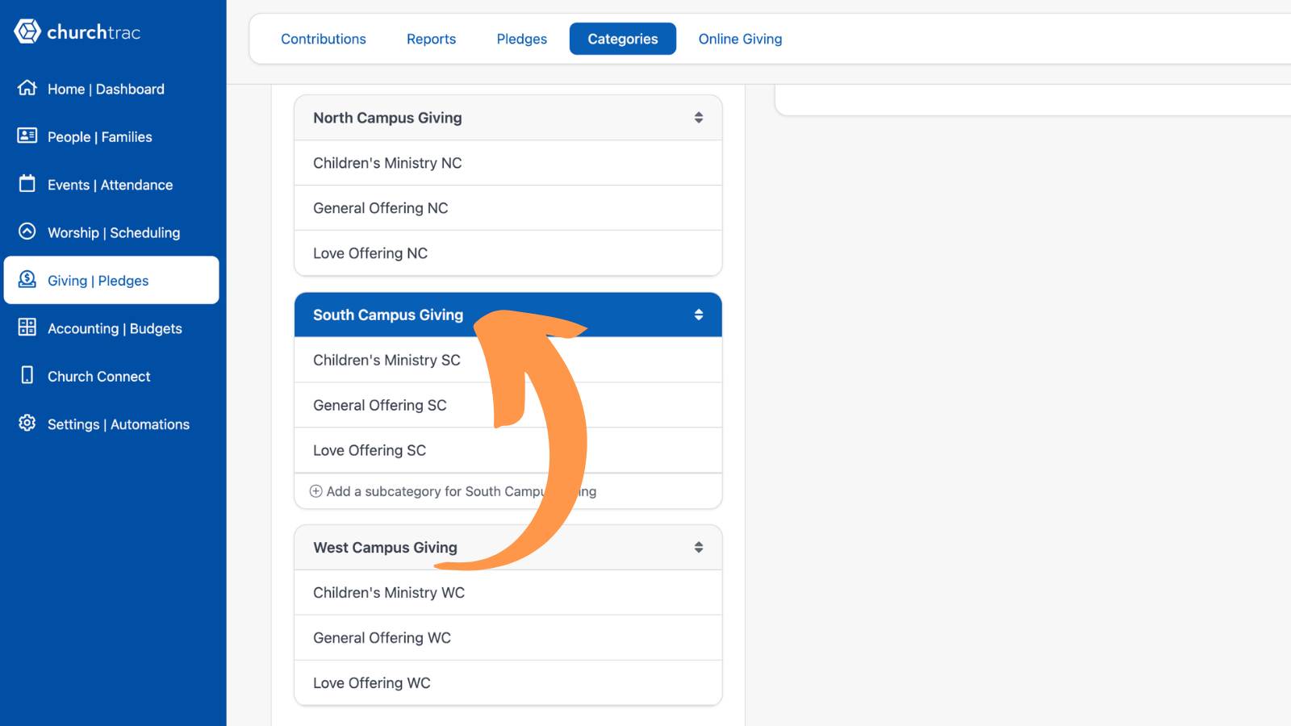Open Events | Attendance menu item
This screenshot has height=726, width=1291.
click(x=111, y=185)
